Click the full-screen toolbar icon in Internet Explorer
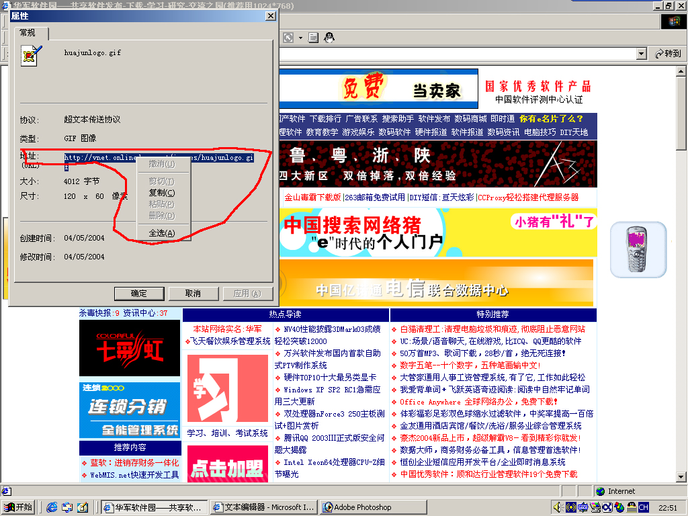688x516 pixels. [288, 38]
